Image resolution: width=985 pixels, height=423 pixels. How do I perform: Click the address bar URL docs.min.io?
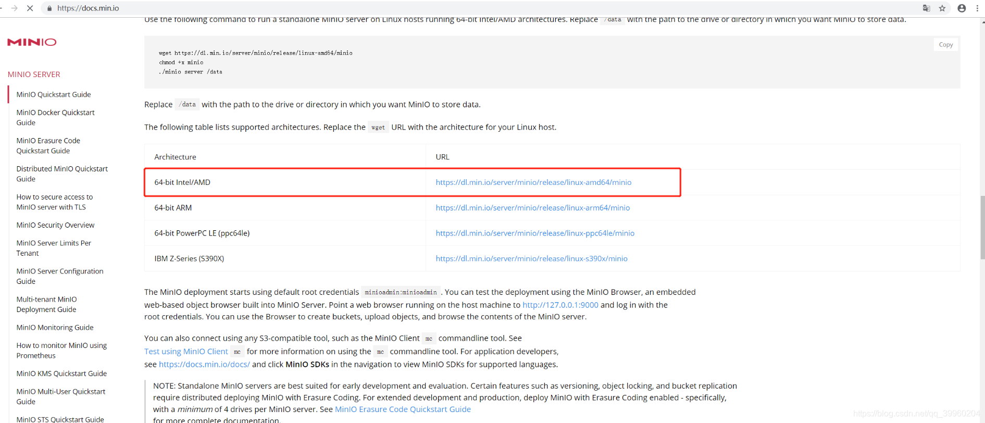(x=88, y=8)
